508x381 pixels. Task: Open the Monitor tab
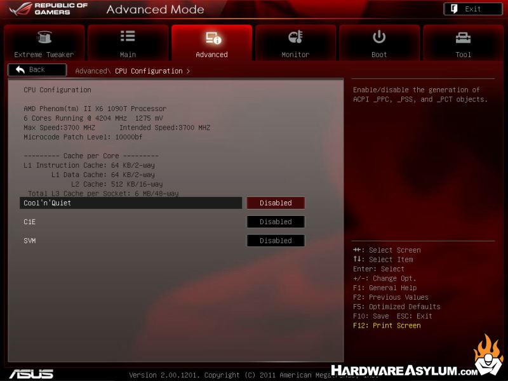click(295, 43)
